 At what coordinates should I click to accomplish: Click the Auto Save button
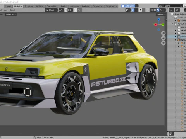[128, 6]
